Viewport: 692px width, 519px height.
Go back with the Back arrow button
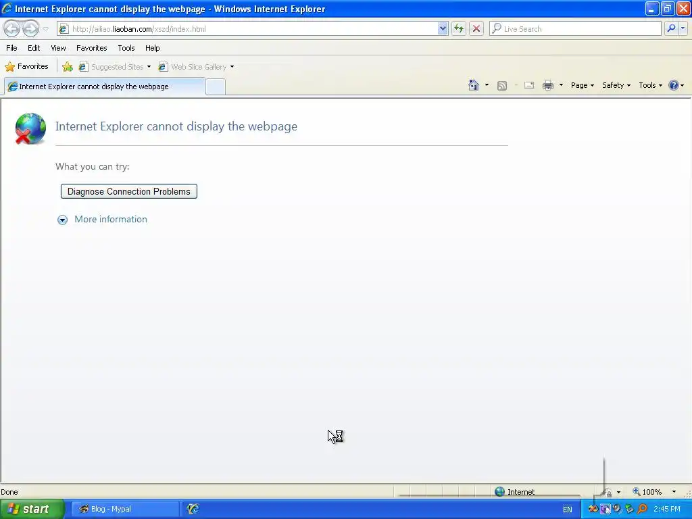(x=12, y=28)
